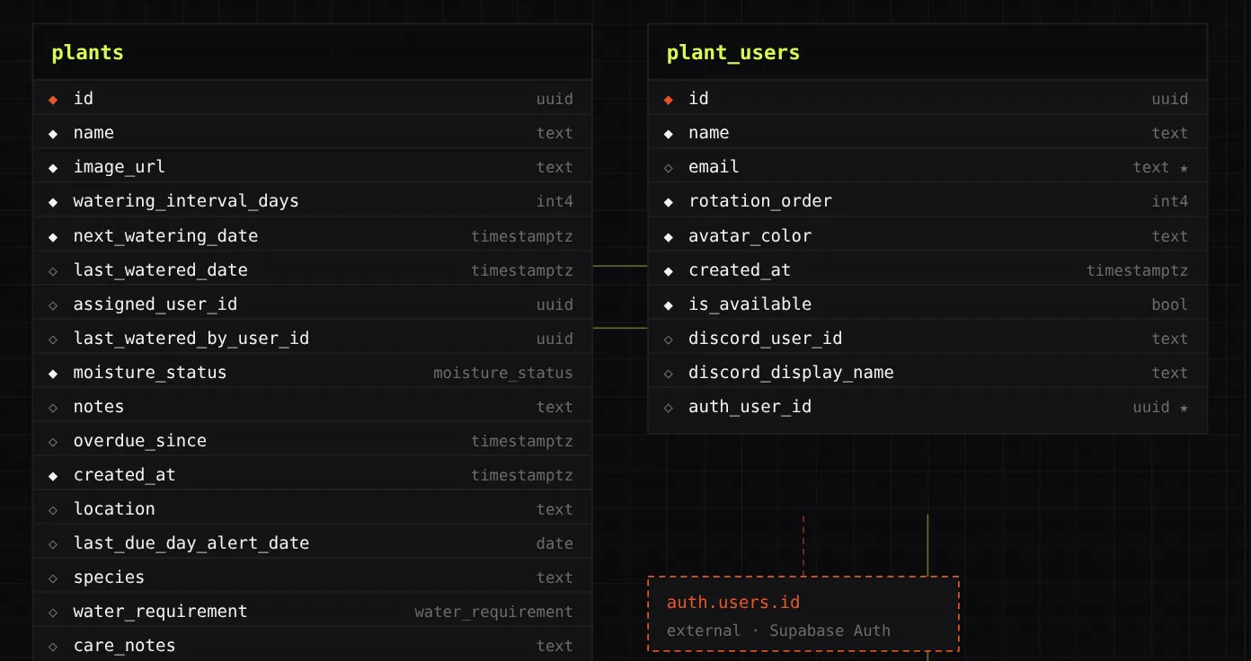This screenshot has height=661, width=1251.
Task: Click the hollow diamond beside water_requirement field
Action: (x=53, y=612)
